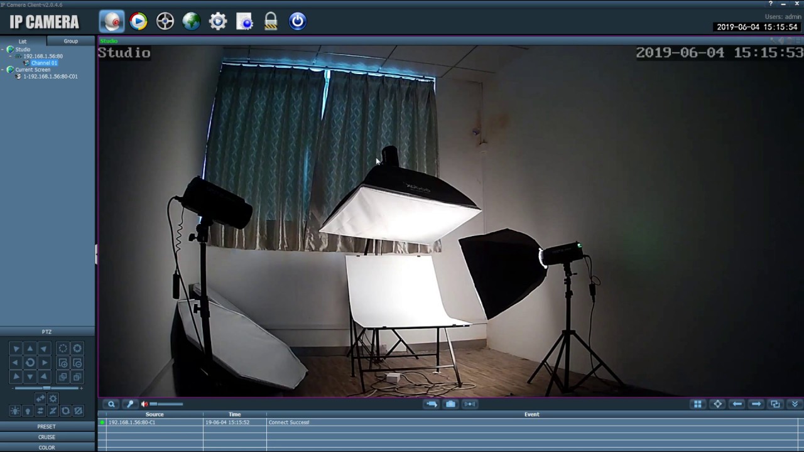804x452 pixels.
Task: Take a snapshot with camera button
Action: coord(450,404)
